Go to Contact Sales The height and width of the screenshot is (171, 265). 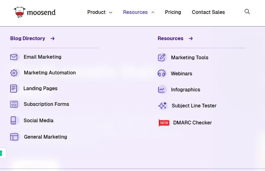tap(208, 12)
